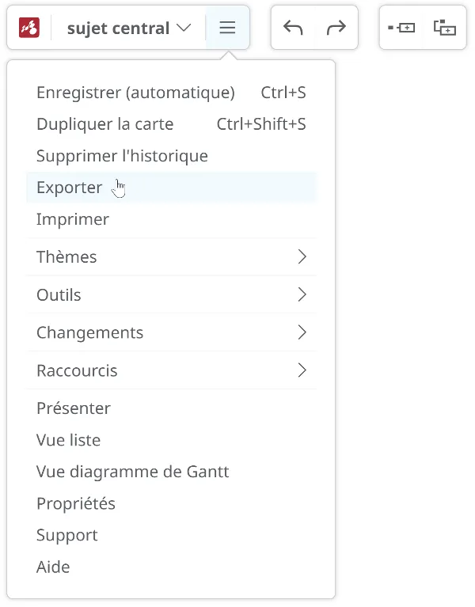Expand the Raccourcis submenu
This screenshot has width=475, height=607.
coord(172,370)
